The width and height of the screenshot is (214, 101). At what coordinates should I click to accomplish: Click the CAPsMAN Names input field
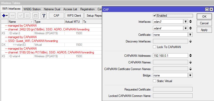point(170,62)
